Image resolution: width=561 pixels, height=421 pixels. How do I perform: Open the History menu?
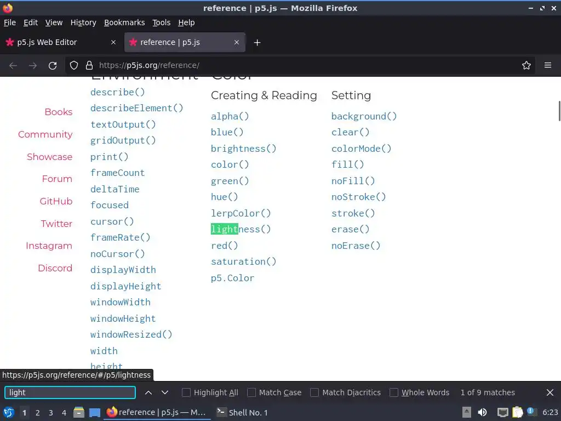click(x=83, y=22)
